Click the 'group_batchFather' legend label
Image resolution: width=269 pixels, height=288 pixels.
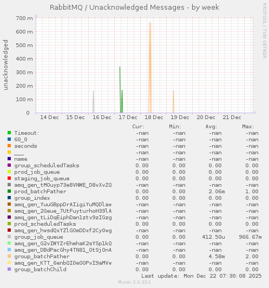(x=42, y=257)
